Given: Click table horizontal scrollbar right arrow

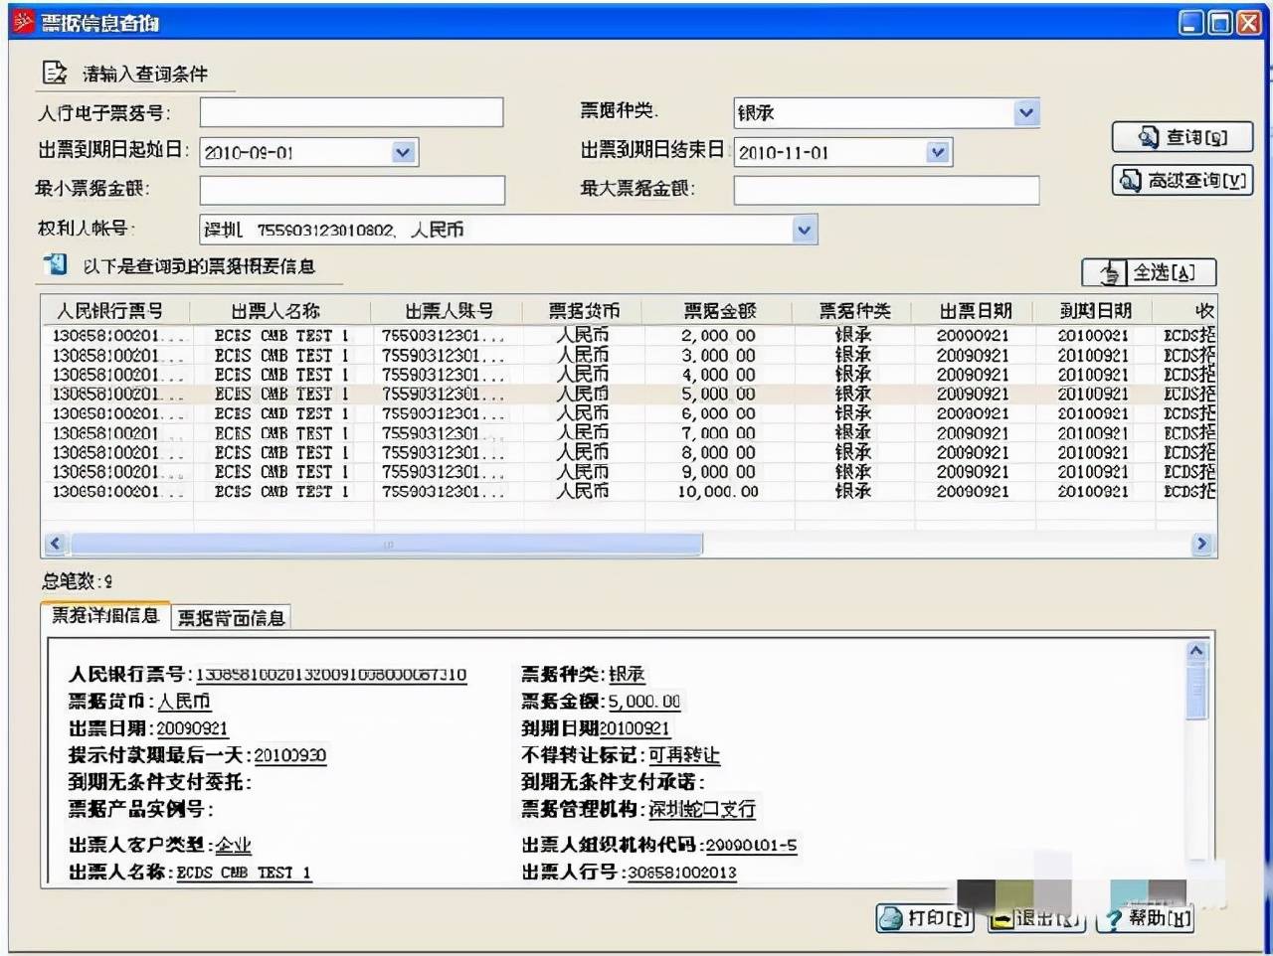Looking at the screenshot, I should tap(1202, 544).
